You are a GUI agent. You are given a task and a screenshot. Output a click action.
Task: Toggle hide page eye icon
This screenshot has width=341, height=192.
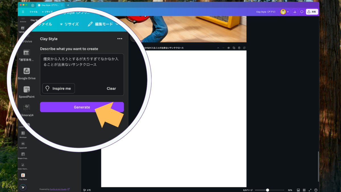click(229, 48)
